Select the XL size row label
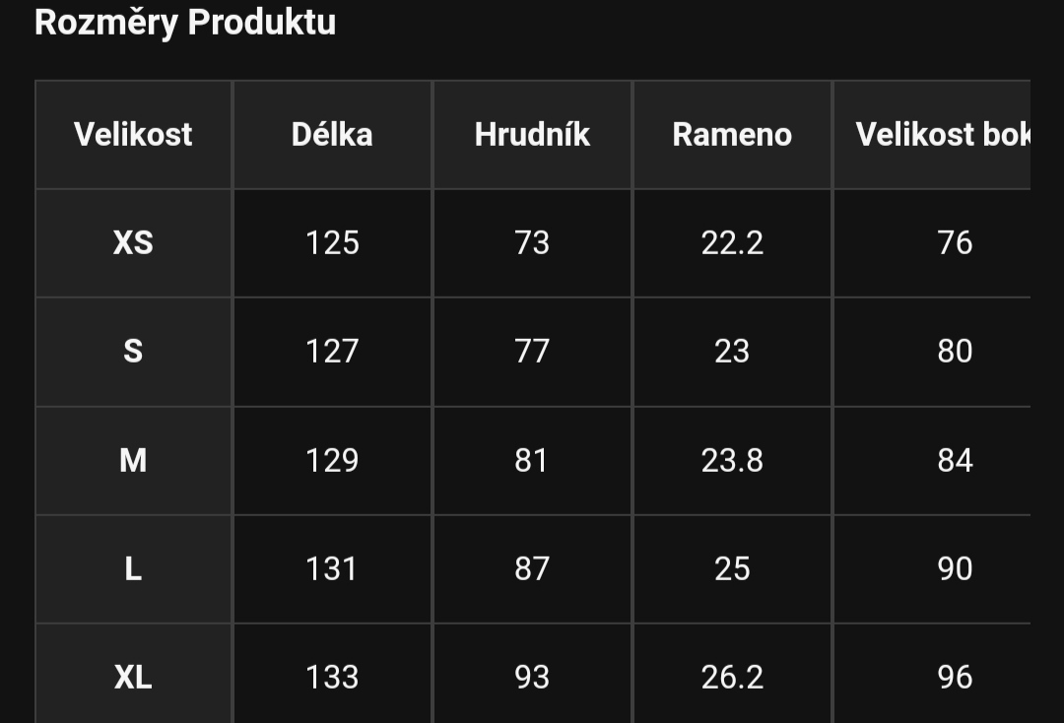 [133, 677]
